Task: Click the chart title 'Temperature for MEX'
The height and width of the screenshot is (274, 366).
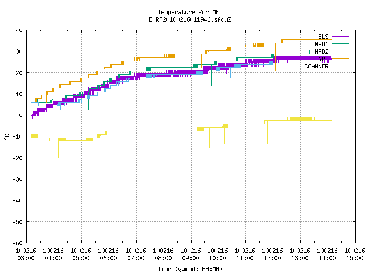Action: [190, 12]
